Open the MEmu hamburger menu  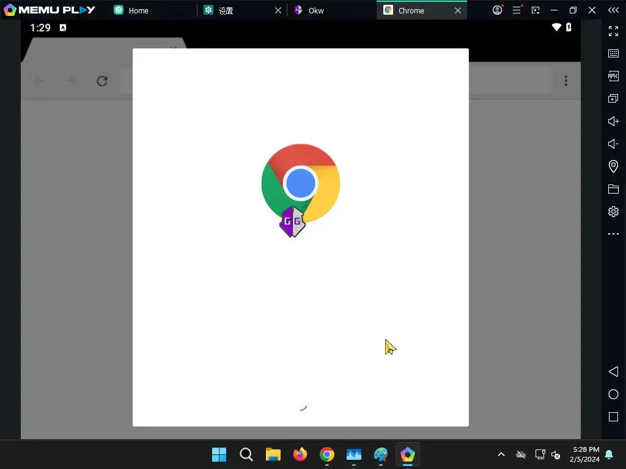[517, 10]
